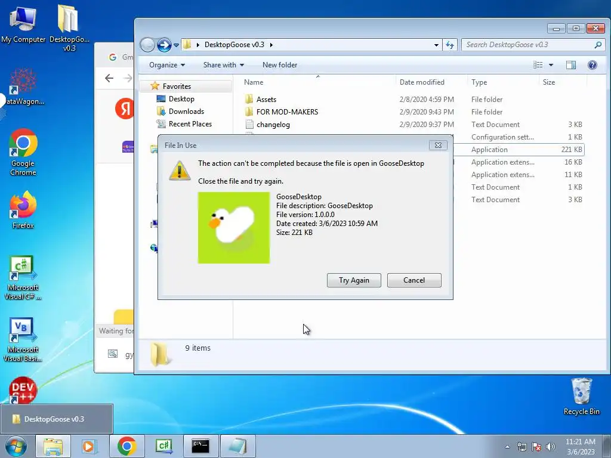Select Dev-C++ desktop shortcut
611x458 pixels.
pyautogui.click(x=23, y=390)
